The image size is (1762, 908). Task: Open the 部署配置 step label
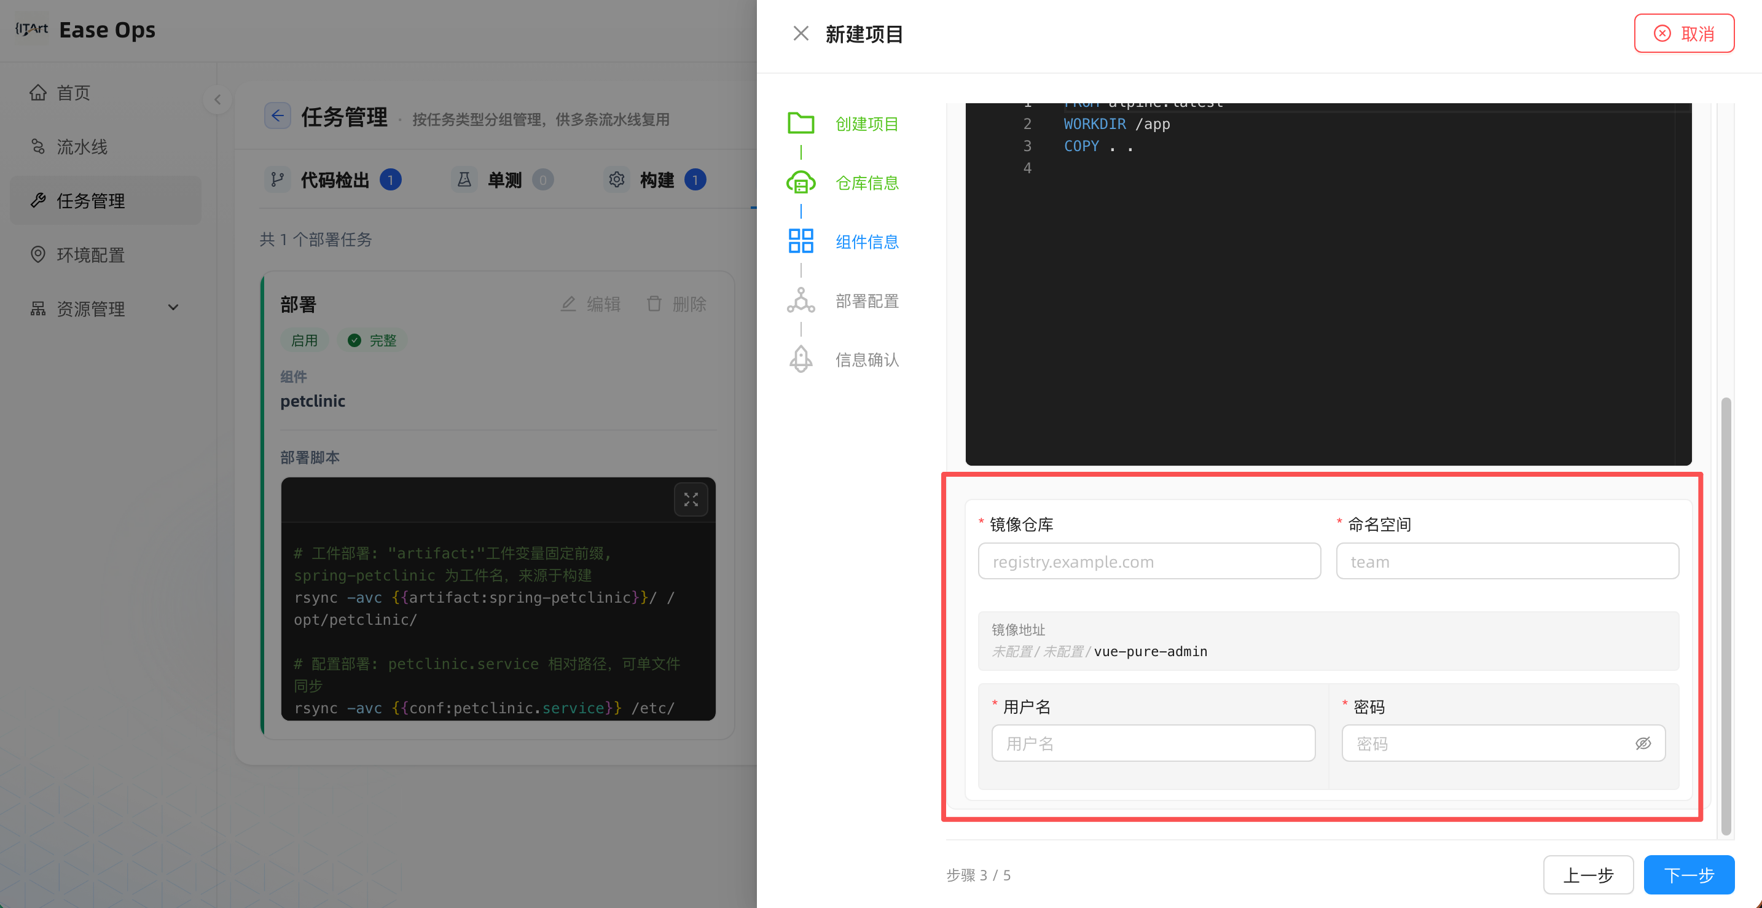(x=867, y=301)
